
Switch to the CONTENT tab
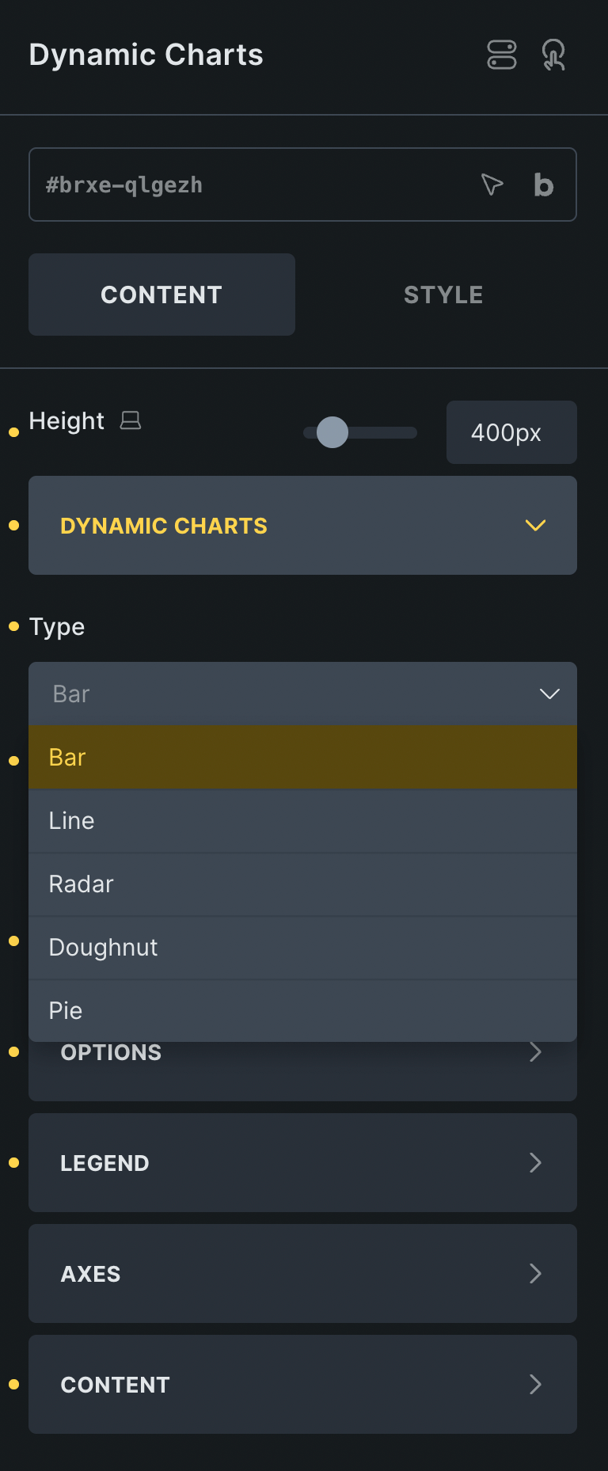[161, 294]
